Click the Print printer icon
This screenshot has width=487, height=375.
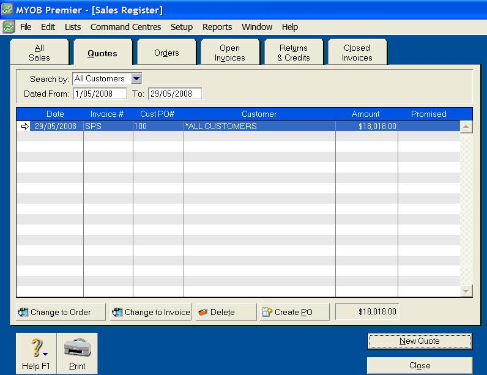(77, 347)
